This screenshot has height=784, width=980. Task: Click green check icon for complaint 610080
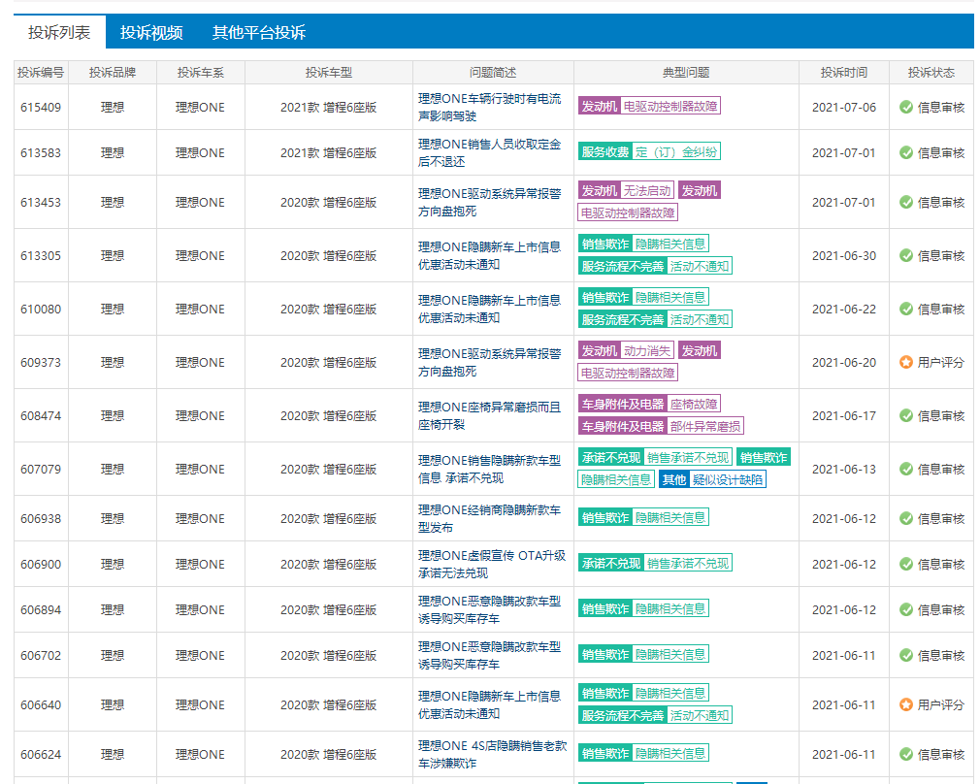click(905, 309)
